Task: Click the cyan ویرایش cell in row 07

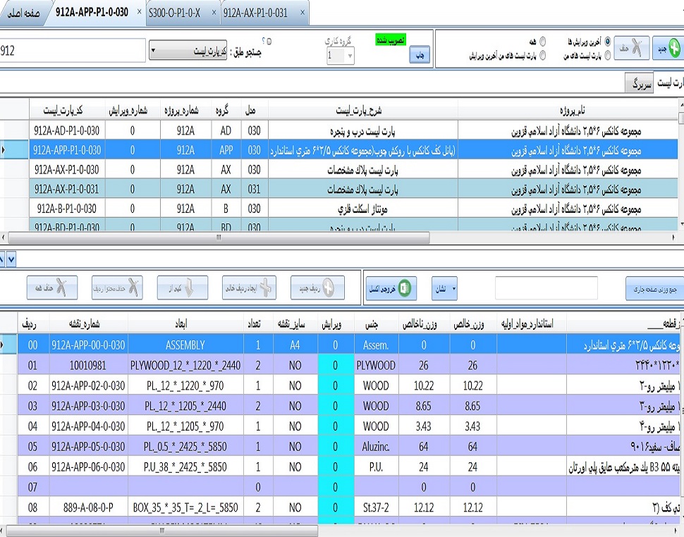Action: point(336,487)
